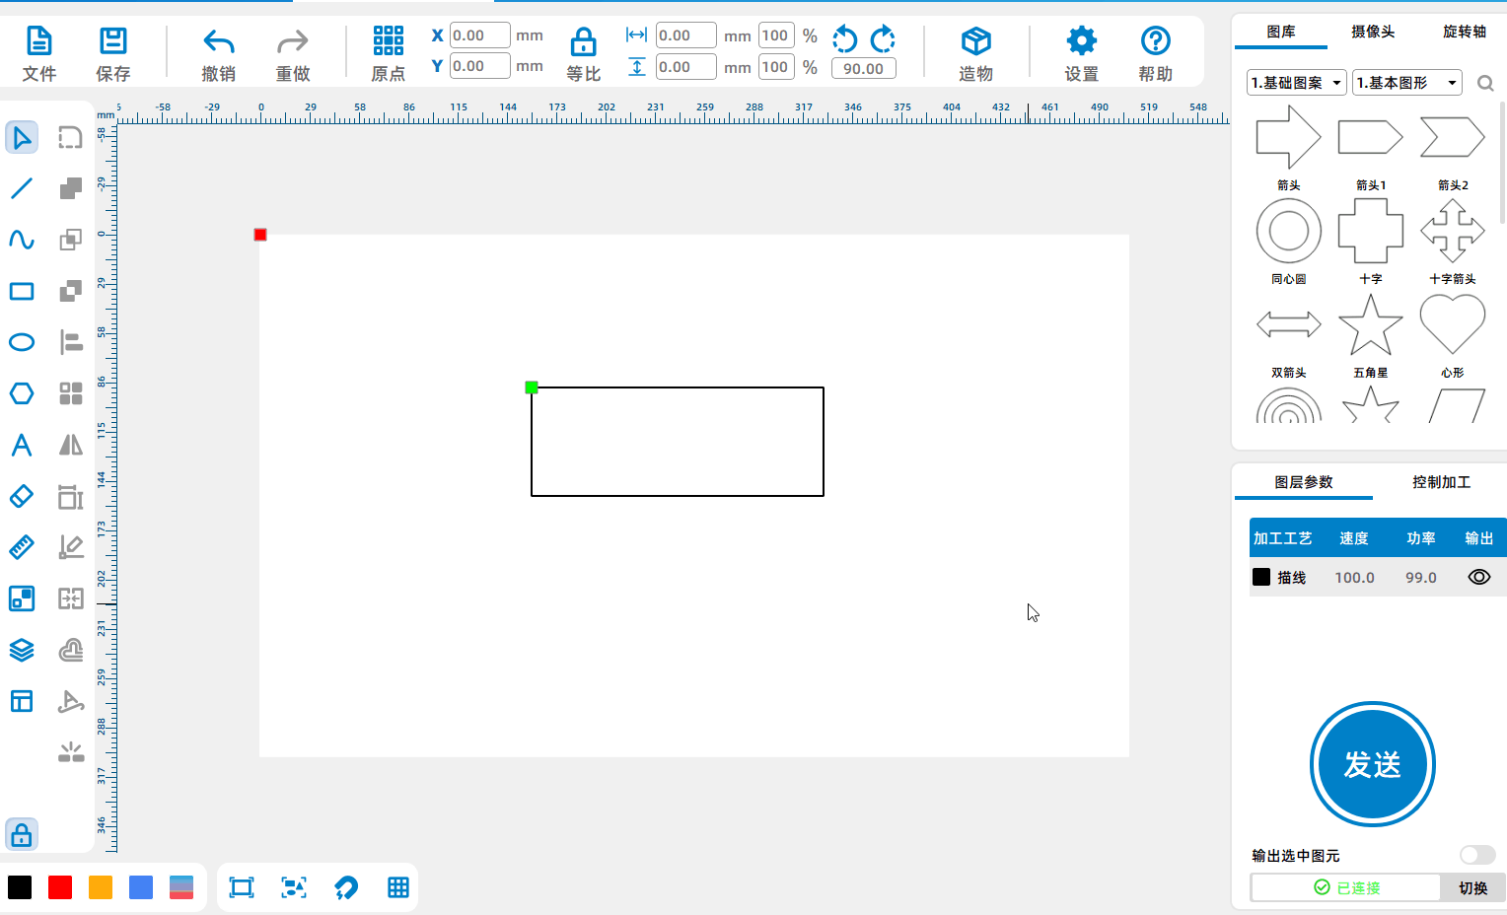Open the 原点 origin grid selector
Screen dimensions: 1507x915
[388, 53]
